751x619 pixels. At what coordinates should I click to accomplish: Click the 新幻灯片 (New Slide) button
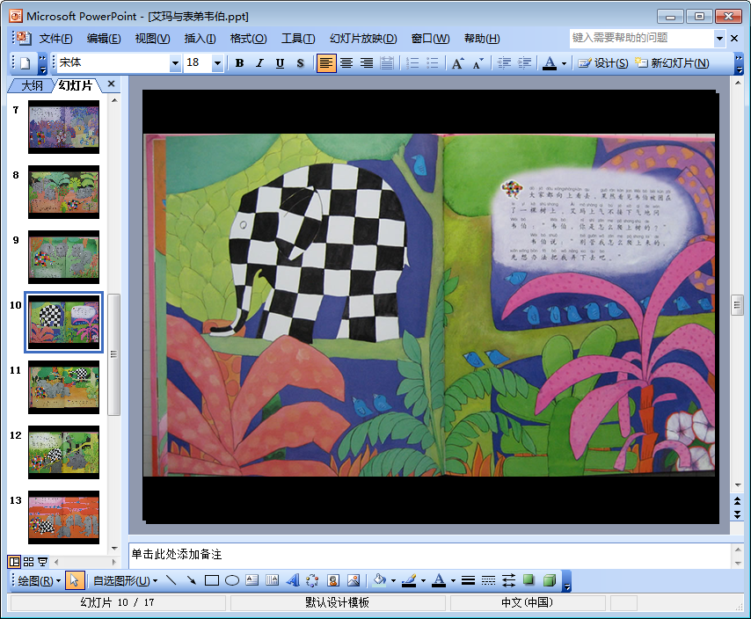click(x=672, y=63)
